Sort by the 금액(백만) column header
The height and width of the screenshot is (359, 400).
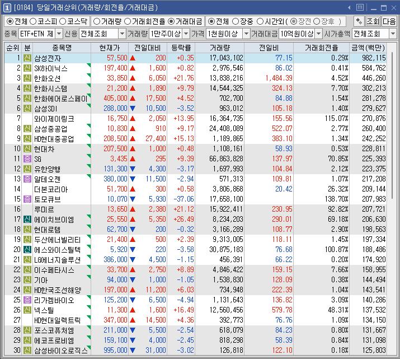point(368,48)
